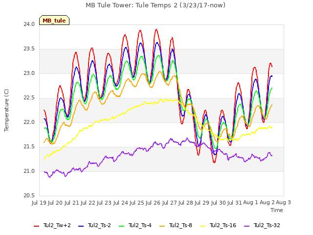Click the blue Tul2_Ts-2 legend swatch
The image size is (313, 235).
point(81,226)
